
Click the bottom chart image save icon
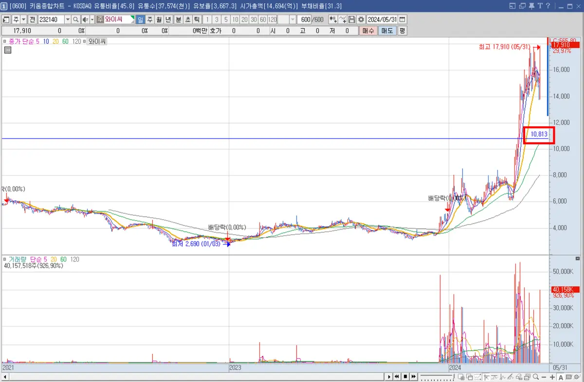pos(527,377)
